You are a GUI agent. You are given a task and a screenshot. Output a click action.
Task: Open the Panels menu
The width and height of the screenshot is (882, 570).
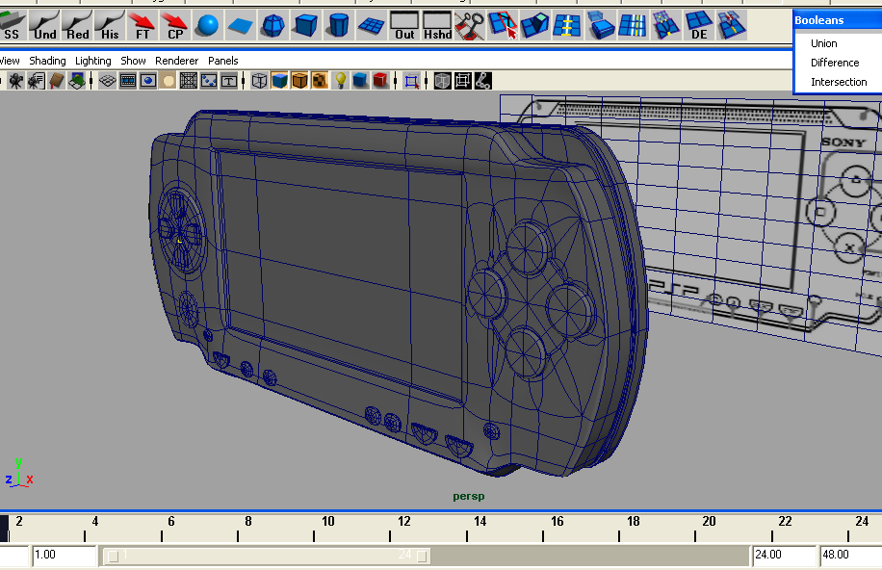223,61
